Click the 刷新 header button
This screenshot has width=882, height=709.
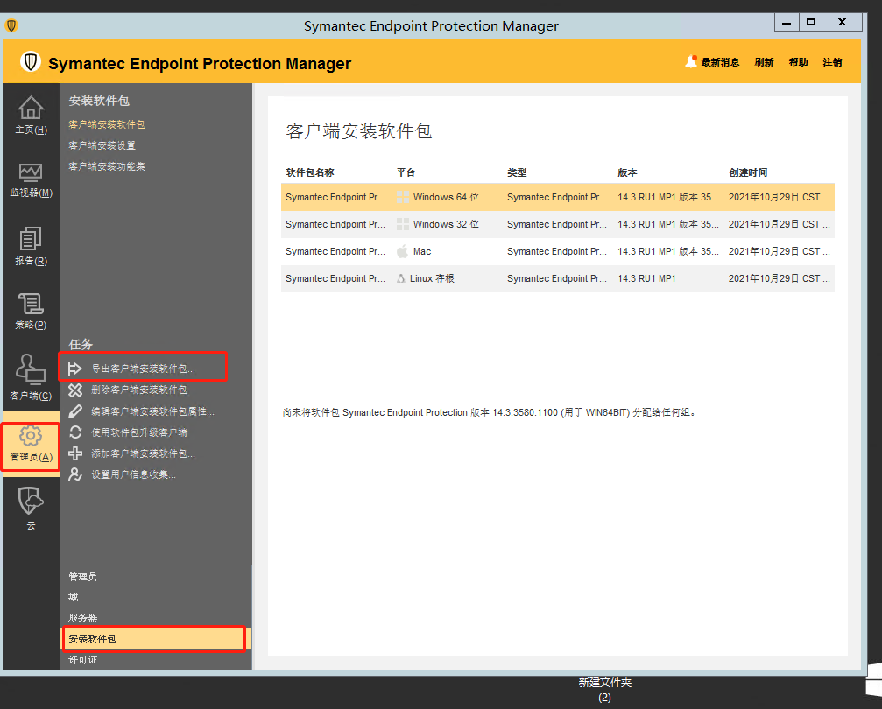click(x=764, y=62)
